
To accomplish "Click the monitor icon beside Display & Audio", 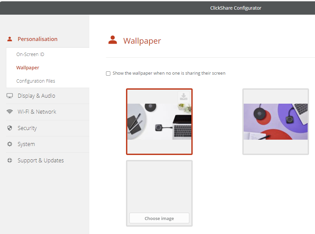I will 10,96.
